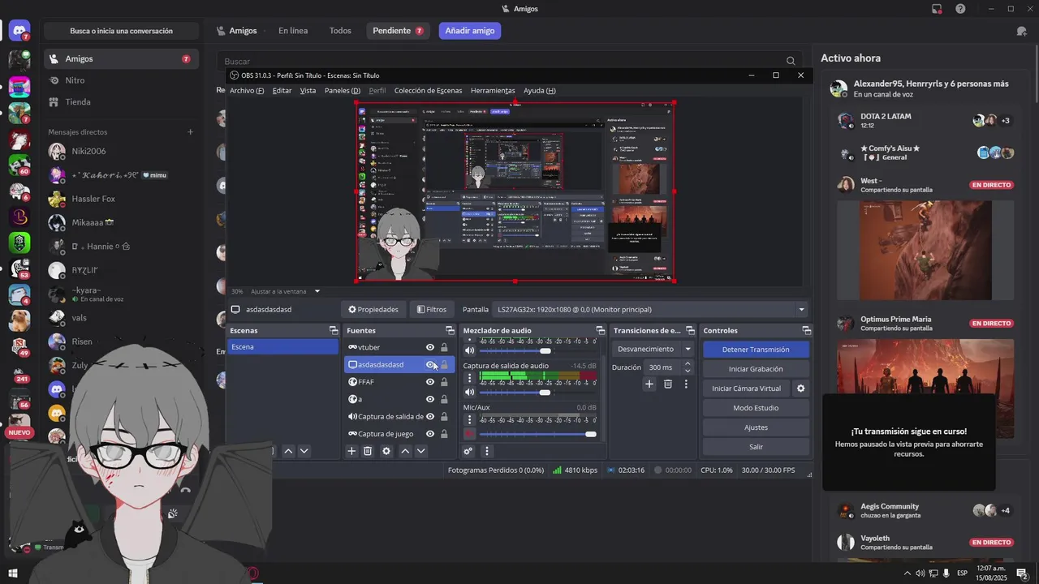Open Vista menu in OBS

tap(308, 91)
